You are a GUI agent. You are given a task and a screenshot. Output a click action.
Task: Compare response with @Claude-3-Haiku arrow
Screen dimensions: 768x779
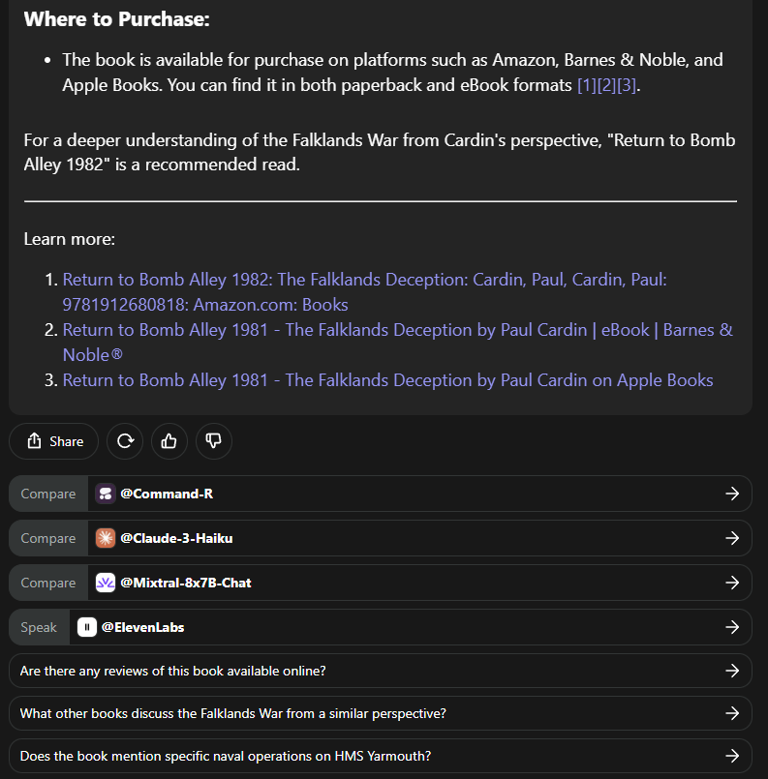coord(732,538)
